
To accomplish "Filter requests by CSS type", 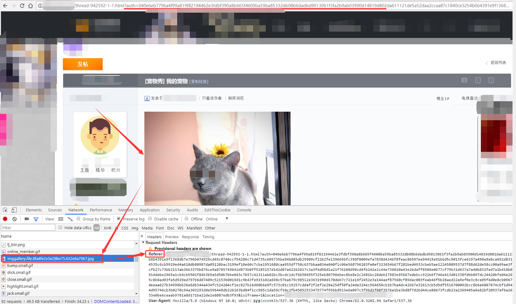I will click(125, 228).
